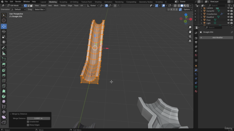Check the Sharp Edges checkbox
234x131 pixels.
point(28,125)
